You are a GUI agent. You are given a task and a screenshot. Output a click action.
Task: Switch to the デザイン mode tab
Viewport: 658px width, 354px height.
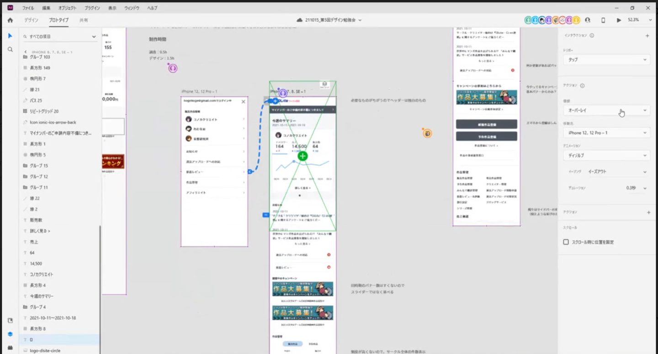pyautogui.click(x=31, y=20)
